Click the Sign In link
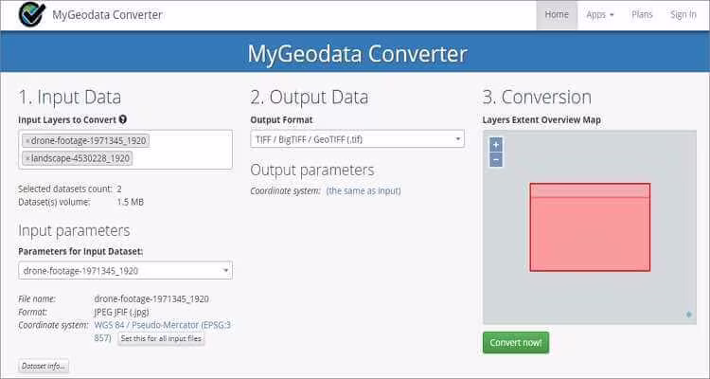 (x=683, y=15)
